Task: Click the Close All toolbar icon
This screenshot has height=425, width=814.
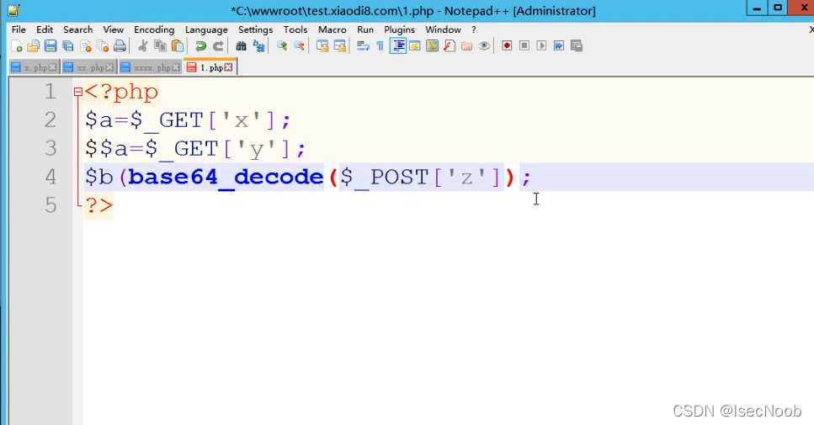Action: 103,46
